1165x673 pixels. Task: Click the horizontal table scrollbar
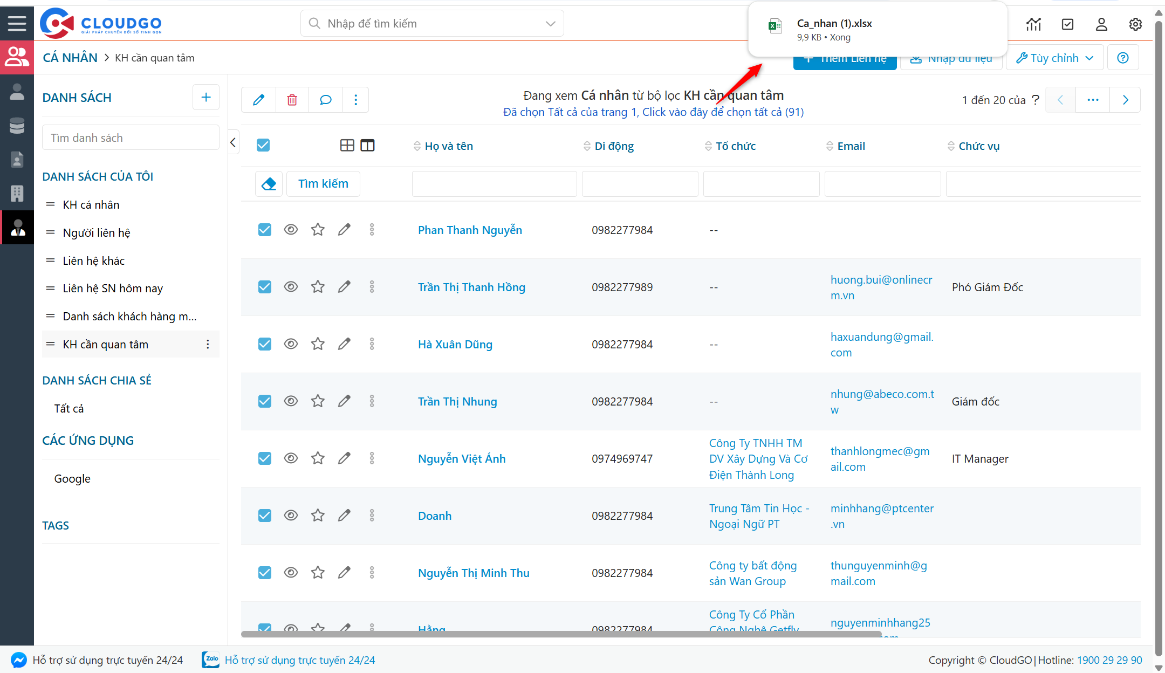(561, 634)
